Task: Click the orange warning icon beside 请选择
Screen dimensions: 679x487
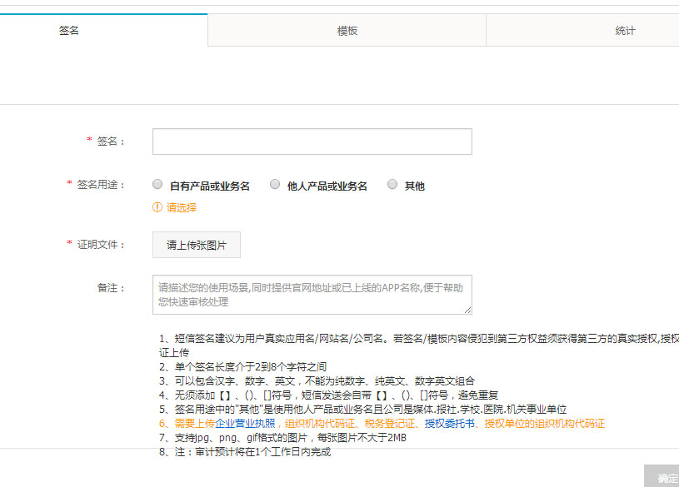Action: (x=157, y=208)
